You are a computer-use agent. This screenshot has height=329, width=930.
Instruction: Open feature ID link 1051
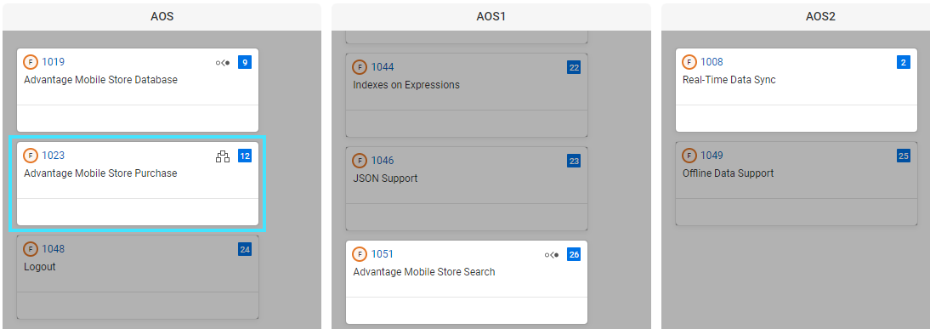pos(383,254)
